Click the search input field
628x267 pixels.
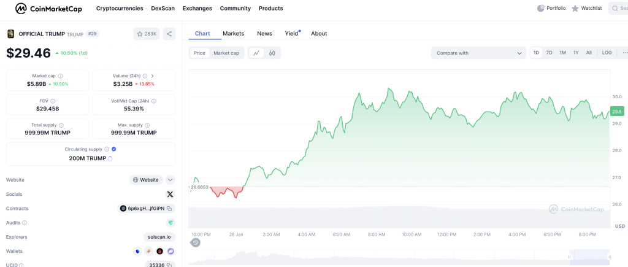618,9
